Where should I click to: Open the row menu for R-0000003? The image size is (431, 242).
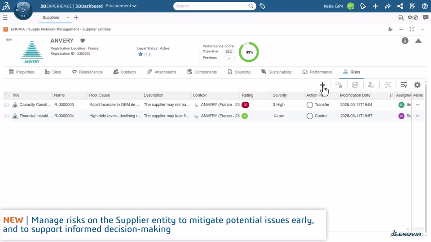click(x=418, y=105)
